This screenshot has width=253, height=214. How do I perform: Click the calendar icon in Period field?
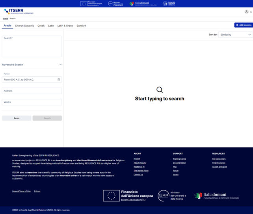pyautogui.click(x=59, y=79)
